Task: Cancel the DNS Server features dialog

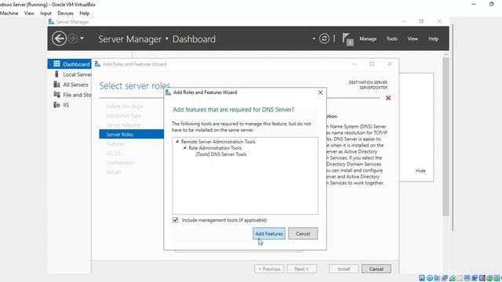Action: point(303,233)
